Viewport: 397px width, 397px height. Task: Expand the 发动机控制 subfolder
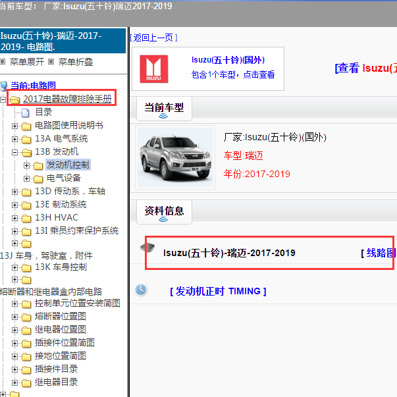(x=26, y=165)
